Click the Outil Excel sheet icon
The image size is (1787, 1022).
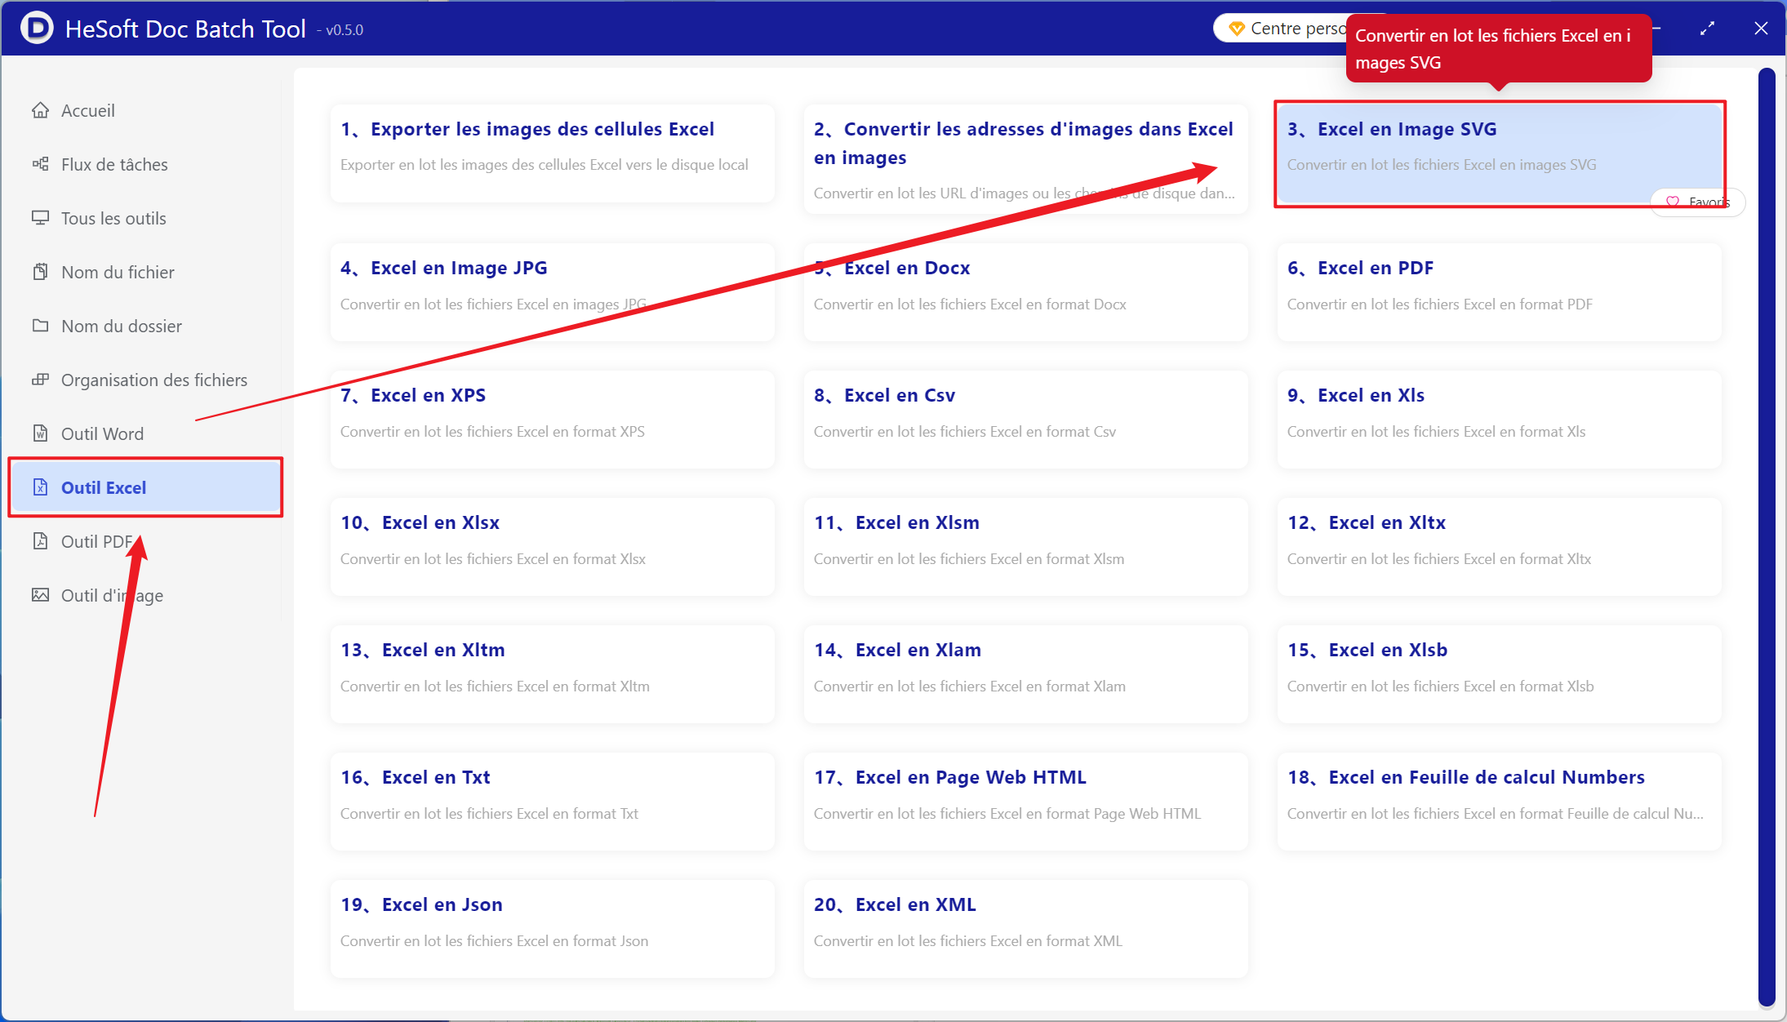coord(40,487)
